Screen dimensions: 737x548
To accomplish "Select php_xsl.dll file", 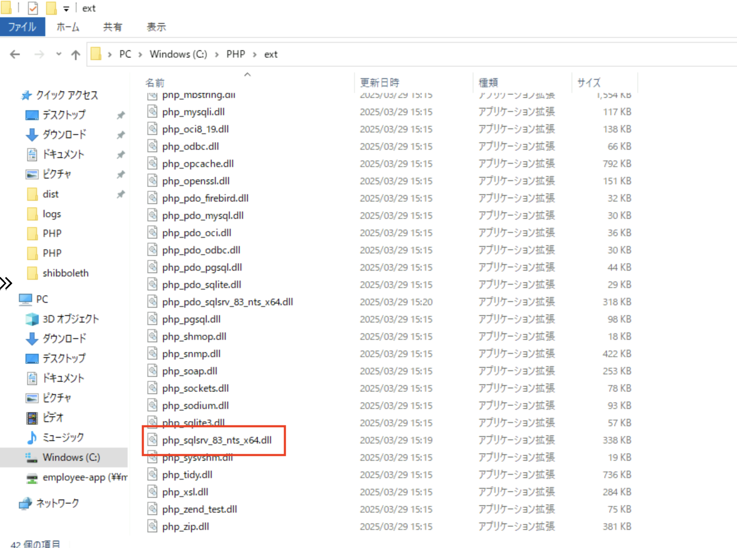I will (185, 492).
